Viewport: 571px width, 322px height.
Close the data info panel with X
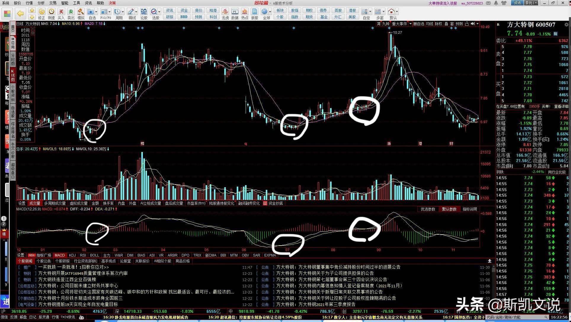pyautogui.click(x=33, y=29)
